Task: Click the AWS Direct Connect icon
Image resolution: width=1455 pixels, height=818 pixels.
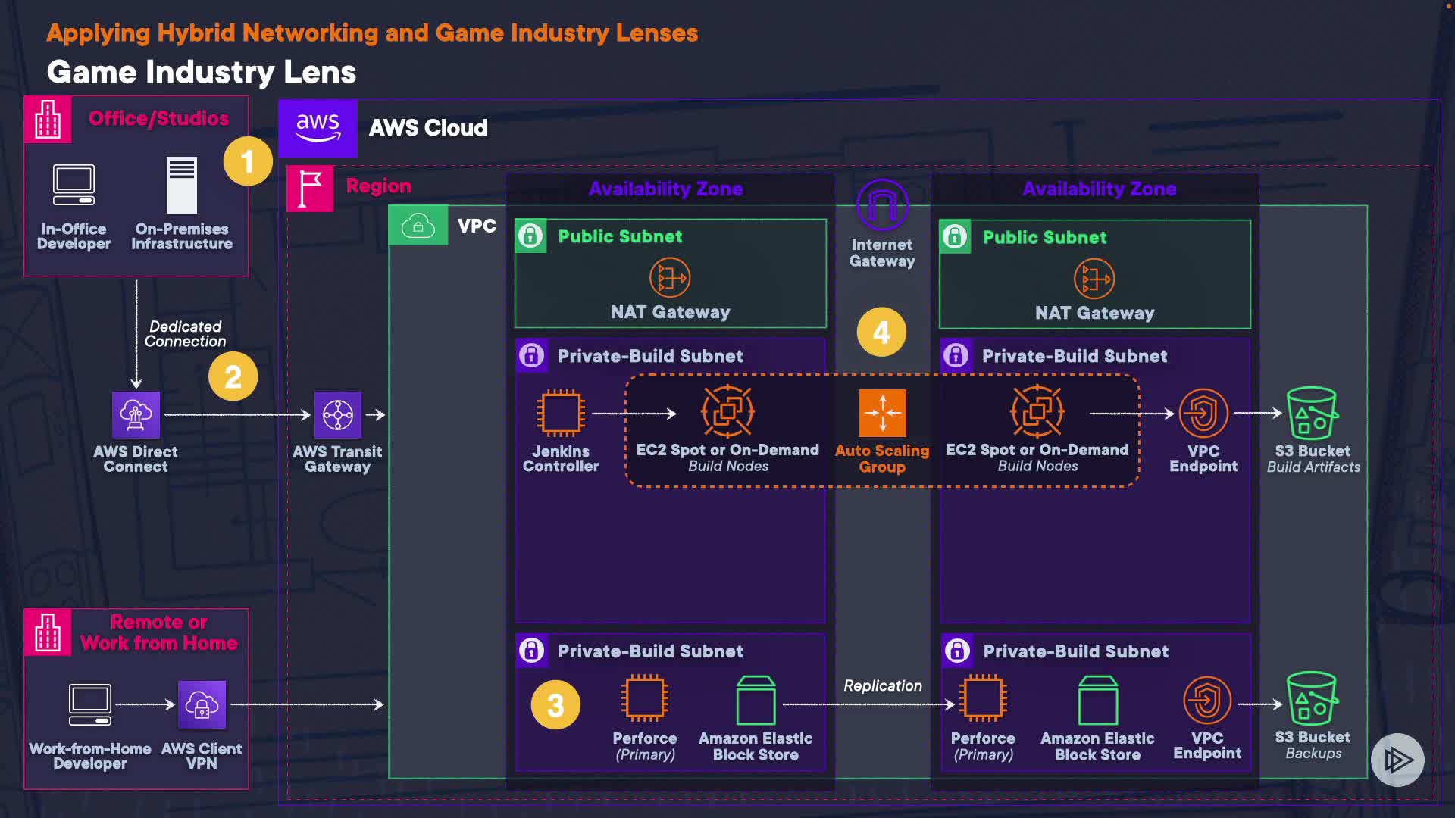Action: [x=136, y=414]
